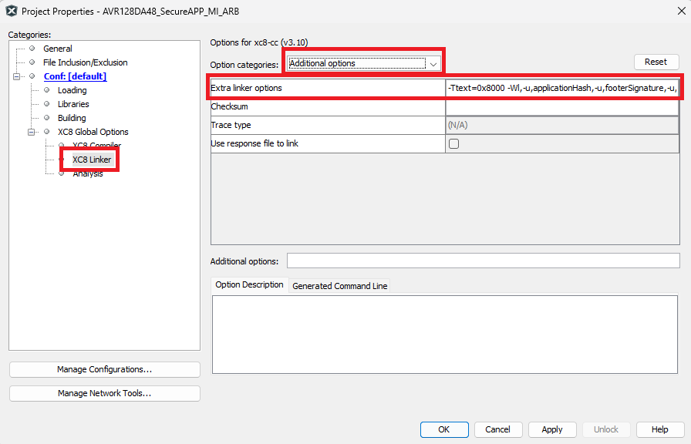
Task: Open the Loading category
Action: [72, 90]
